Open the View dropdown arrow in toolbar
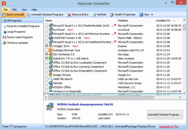 click(x=152, y=15)
